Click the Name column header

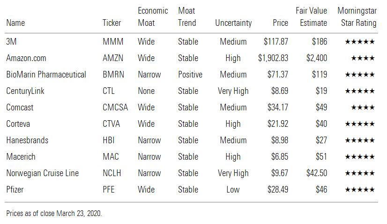[x=15, y=23]
